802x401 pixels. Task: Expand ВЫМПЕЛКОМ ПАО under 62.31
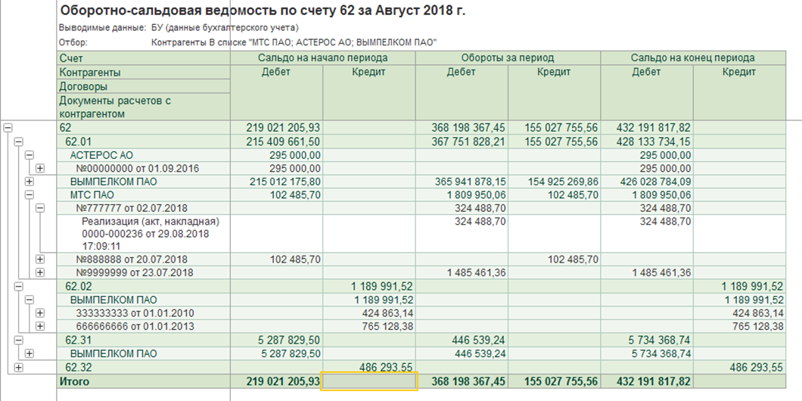[30, 353]
